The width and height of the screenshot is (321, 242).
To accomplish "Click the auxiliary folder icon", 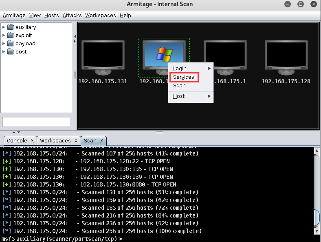I will point(11,27).
